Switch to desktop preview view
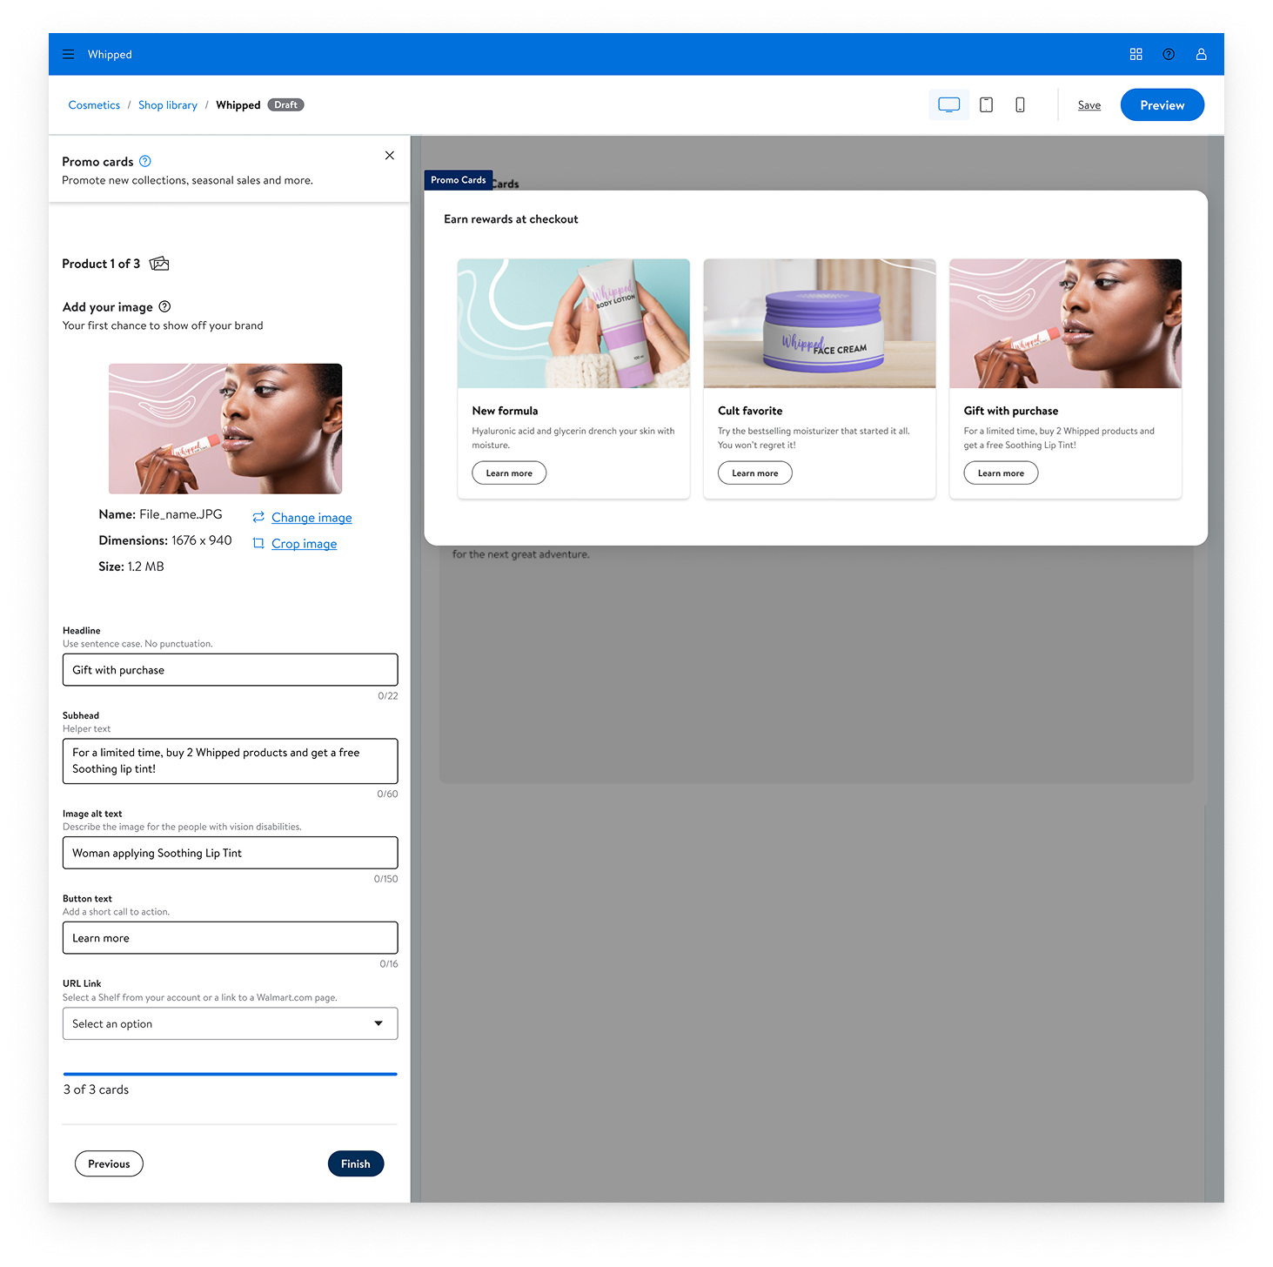The width and height of the screenshot is (1273, 1267). pos(948,105)
